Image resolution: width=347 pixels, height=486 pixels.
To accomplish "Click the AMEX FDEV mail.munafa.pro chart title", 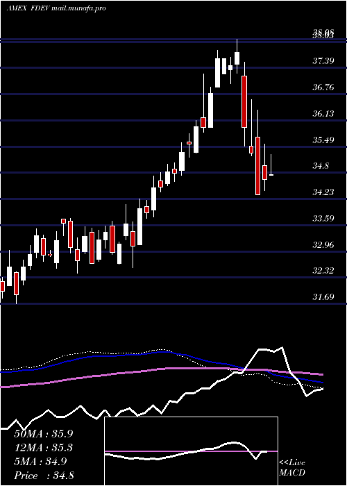I will 56,8.
